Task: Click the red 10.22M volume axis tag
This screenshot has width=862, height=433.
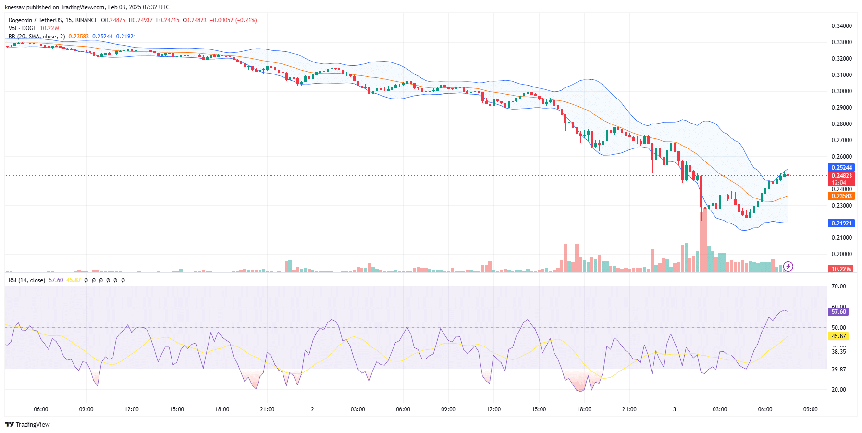Action: pos(841,269)
